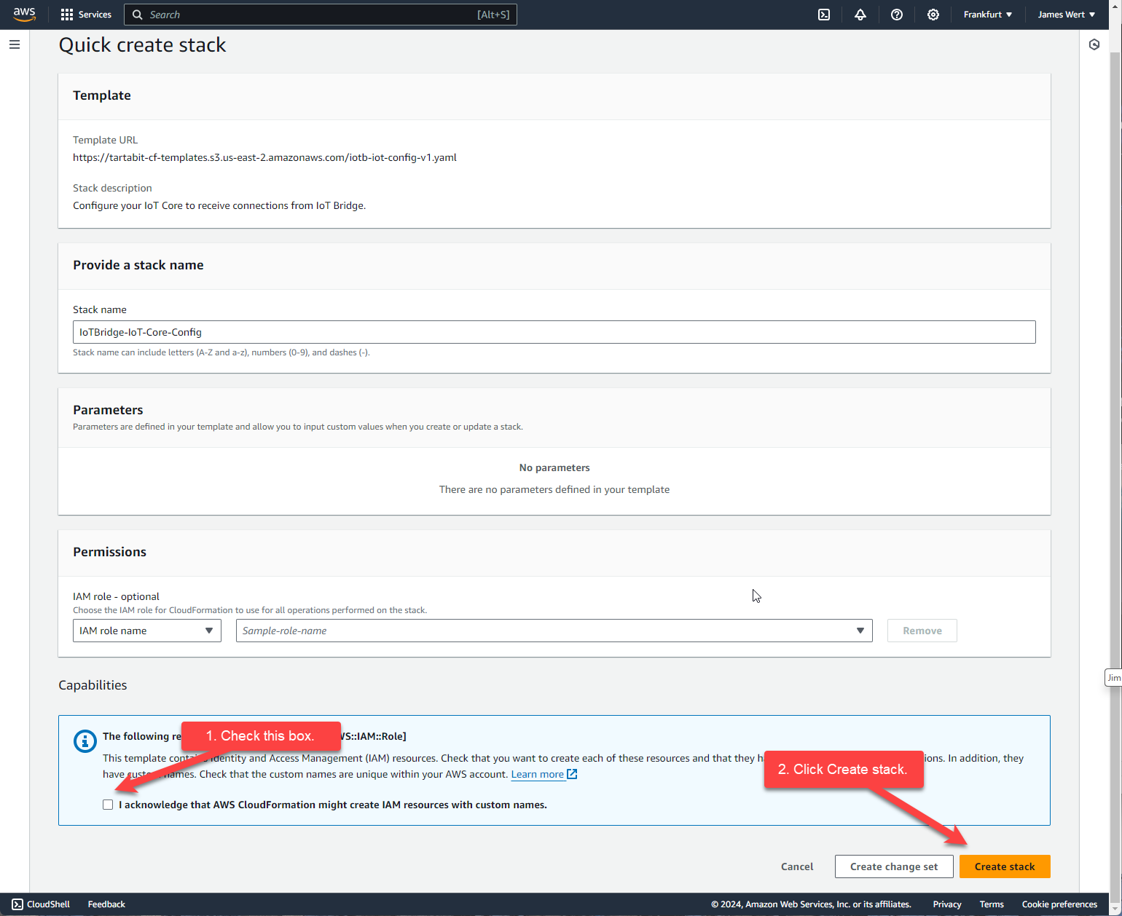Open the Privacy link

coord(947,904)
